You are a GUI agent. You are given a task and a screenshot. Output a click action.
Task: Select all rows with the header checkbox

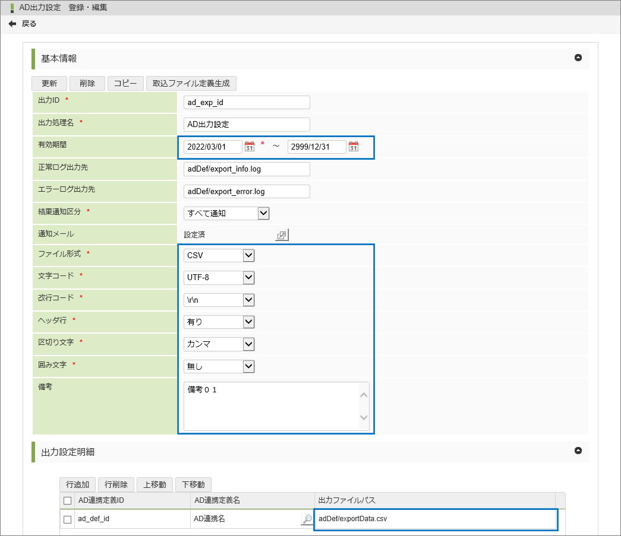[68, 500]
